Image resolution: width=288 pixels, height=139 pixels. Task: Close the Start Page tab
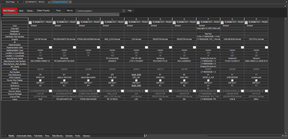pos(18,2)
